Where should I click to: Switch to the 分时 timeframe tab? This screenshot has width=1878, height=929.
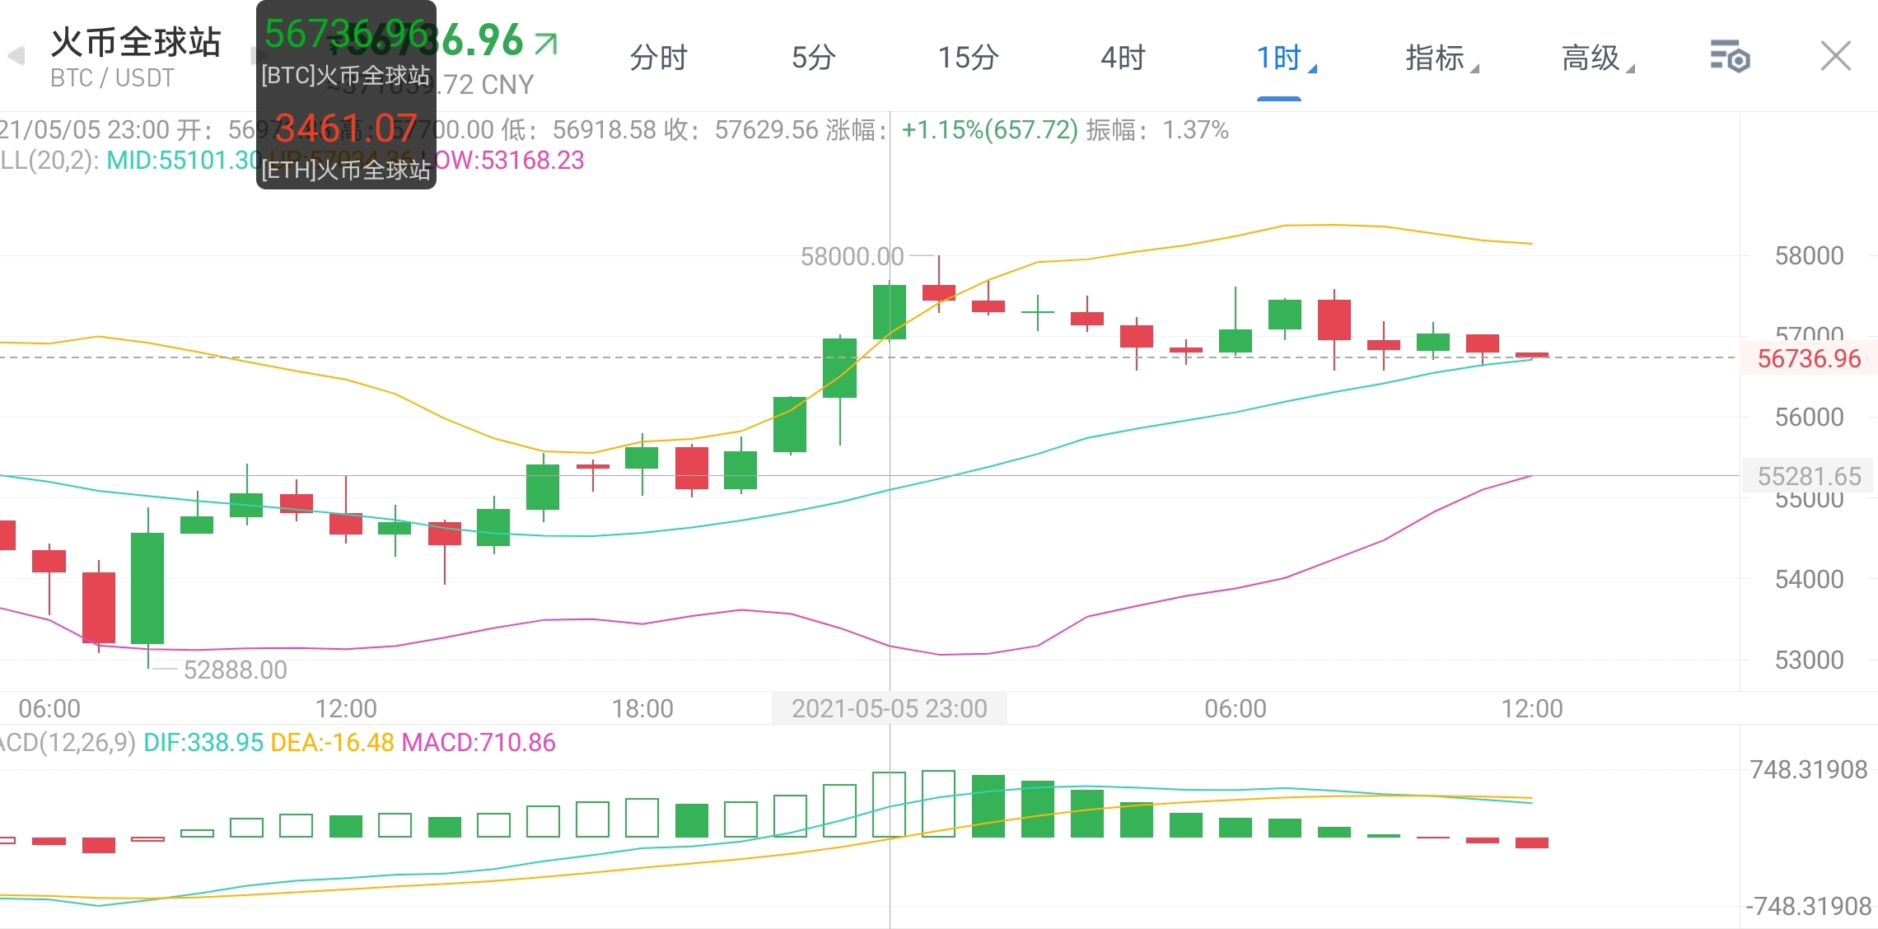click(657, 58)
